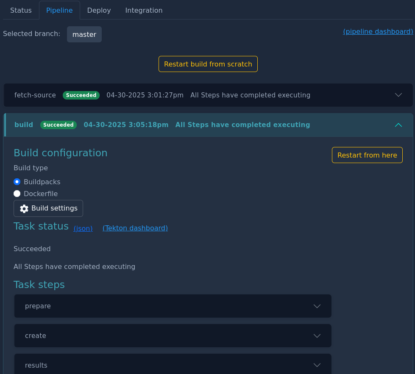415x374 pixels.
Task: Click the build task name
Action: point(24,125)
